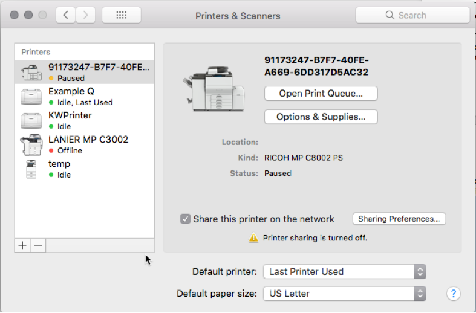
Task: Open the Default paper size dropdown
Action: [345, 294]
